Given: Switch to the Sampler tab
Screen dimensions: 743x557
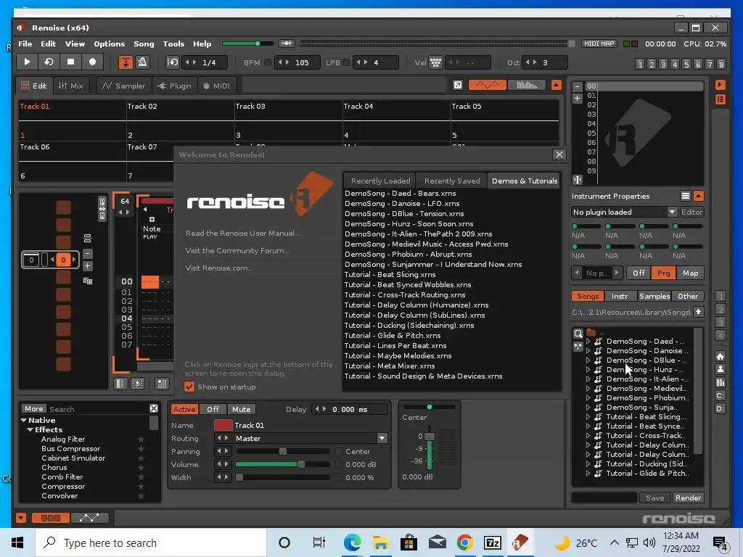Looking at the screenshot, I should tap(123, 86).
